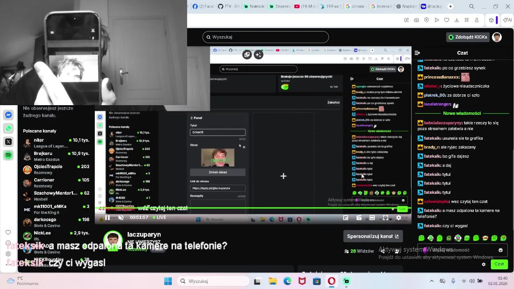Take a snapshot with the camera icon

click(416, 20)
